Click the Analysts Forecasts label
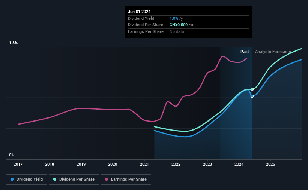Screen dimensions: 308x190 [x=273, y=52]
